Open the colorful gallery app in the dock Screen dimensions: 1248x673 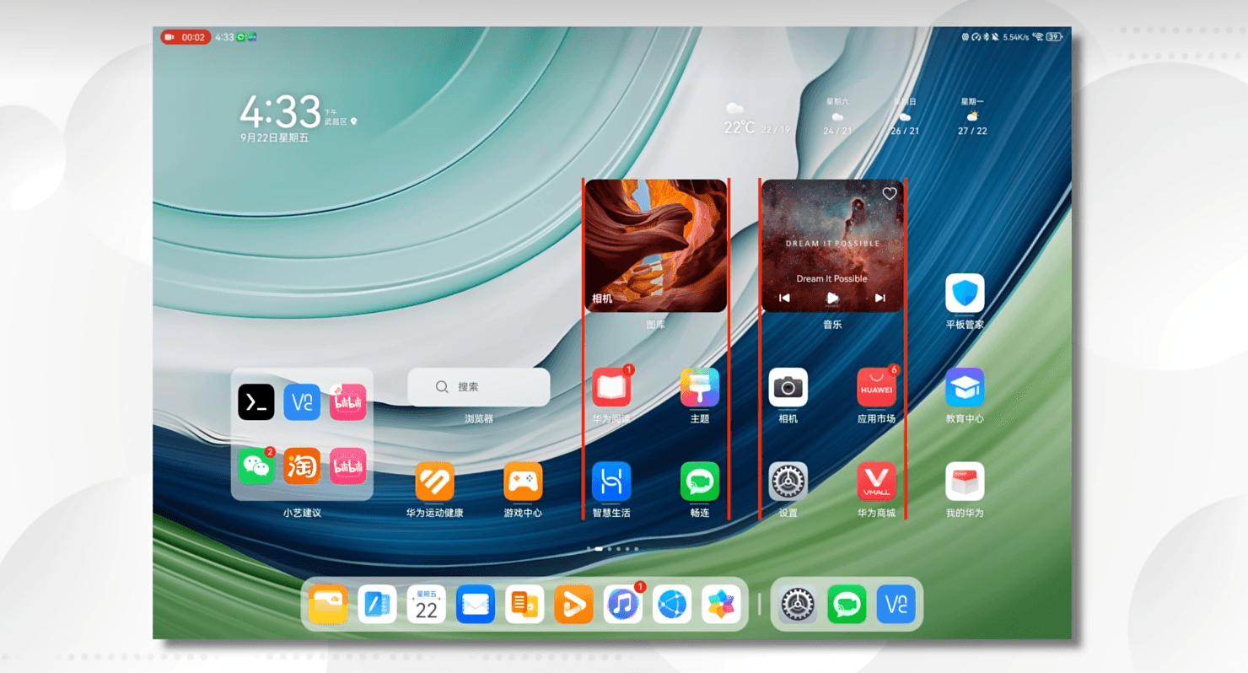click(x=721, y=605)
